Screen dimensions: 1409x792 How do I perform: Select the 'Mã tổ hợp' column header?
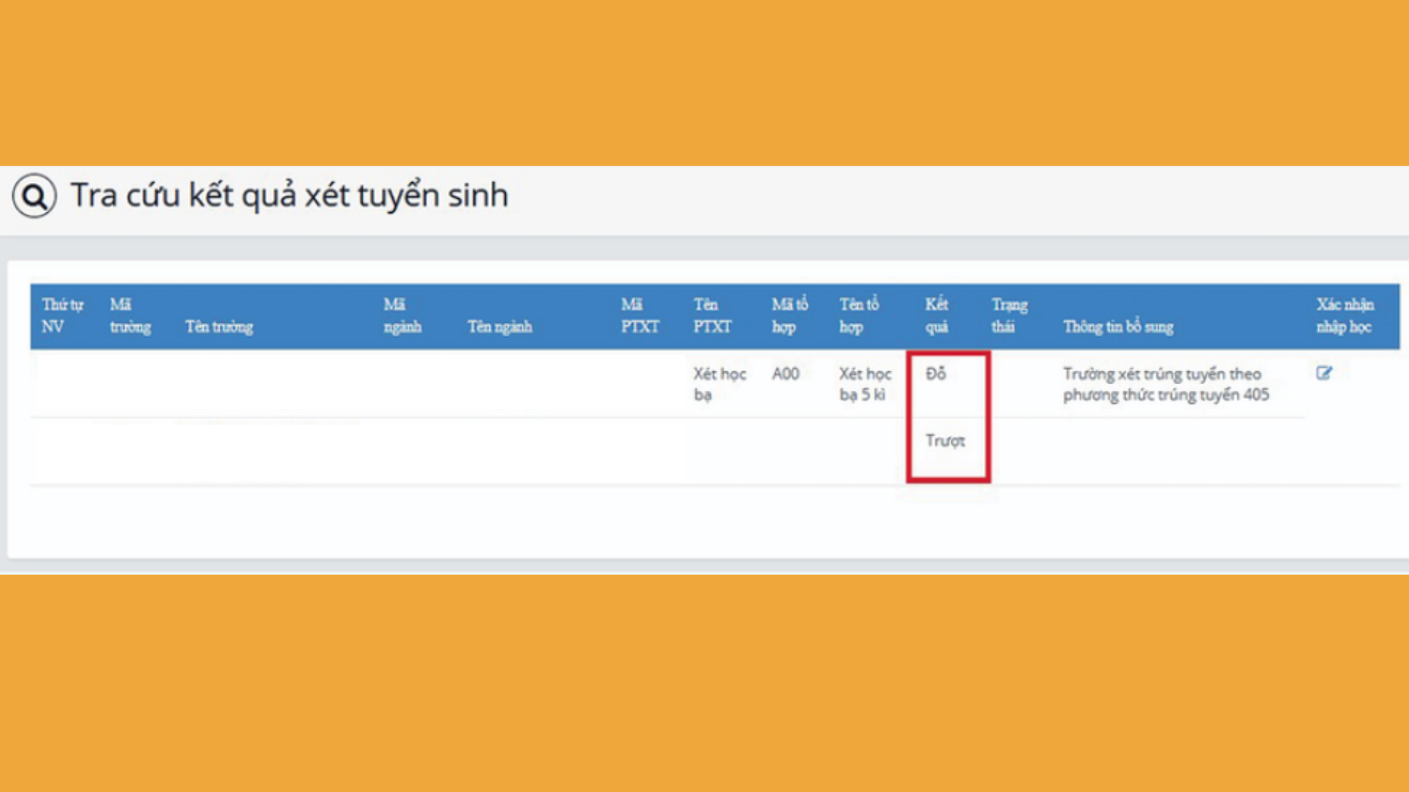(x=790, y=316)
